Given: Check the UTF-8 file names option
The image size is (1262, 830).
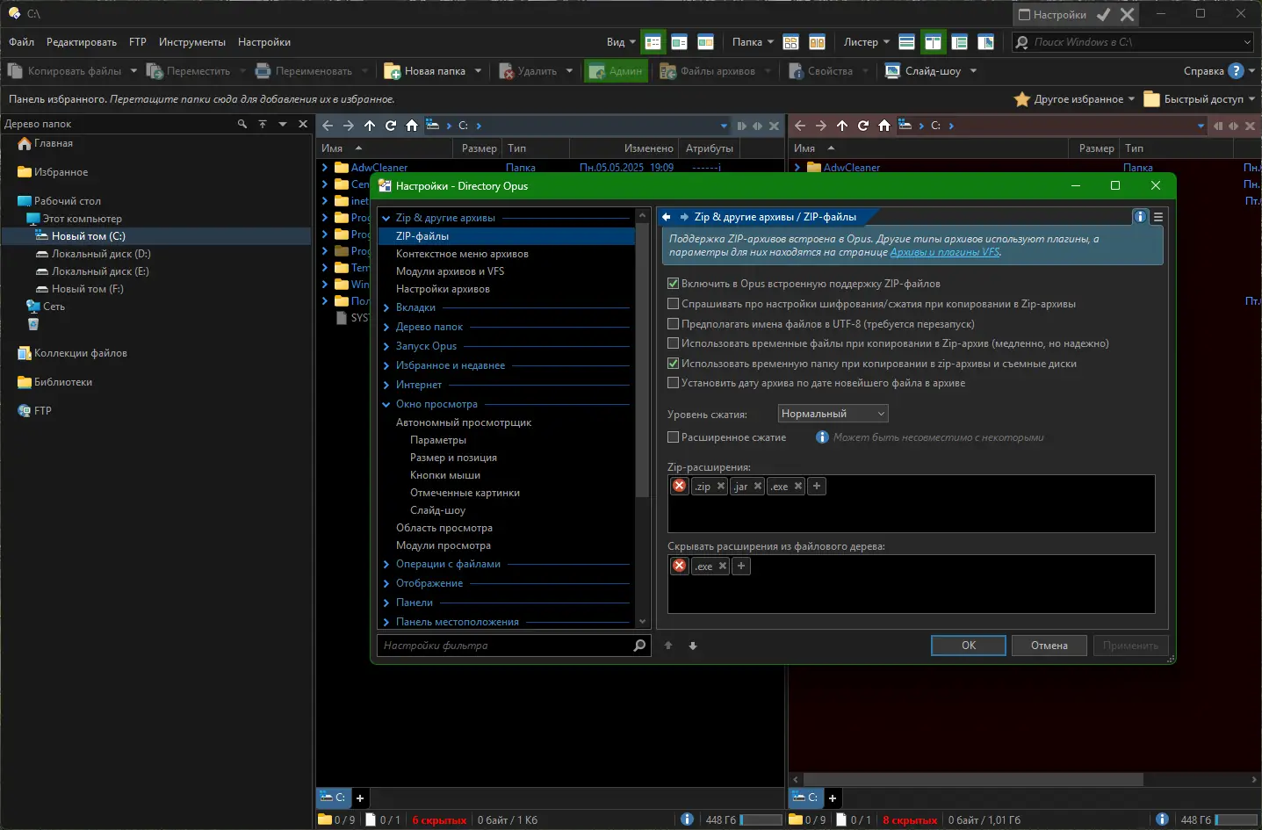Looking at the screenshot, I should click(674, 324).
